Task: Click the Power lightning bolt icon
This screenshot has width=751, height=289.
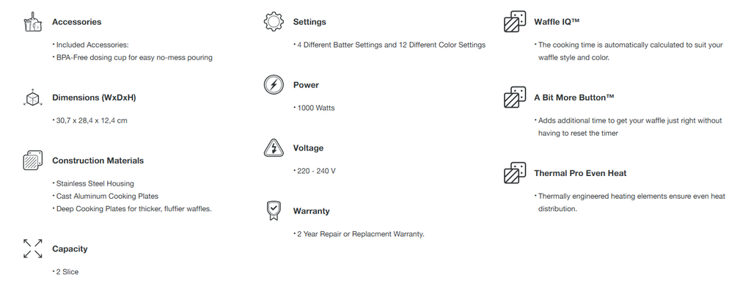Action: click(x=274, y=85)
